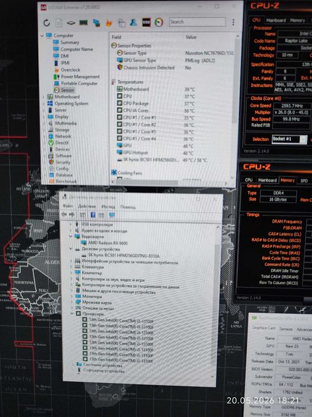
Task: Open the three-dot menu in AIDA64
Action: tap(233, 22)
